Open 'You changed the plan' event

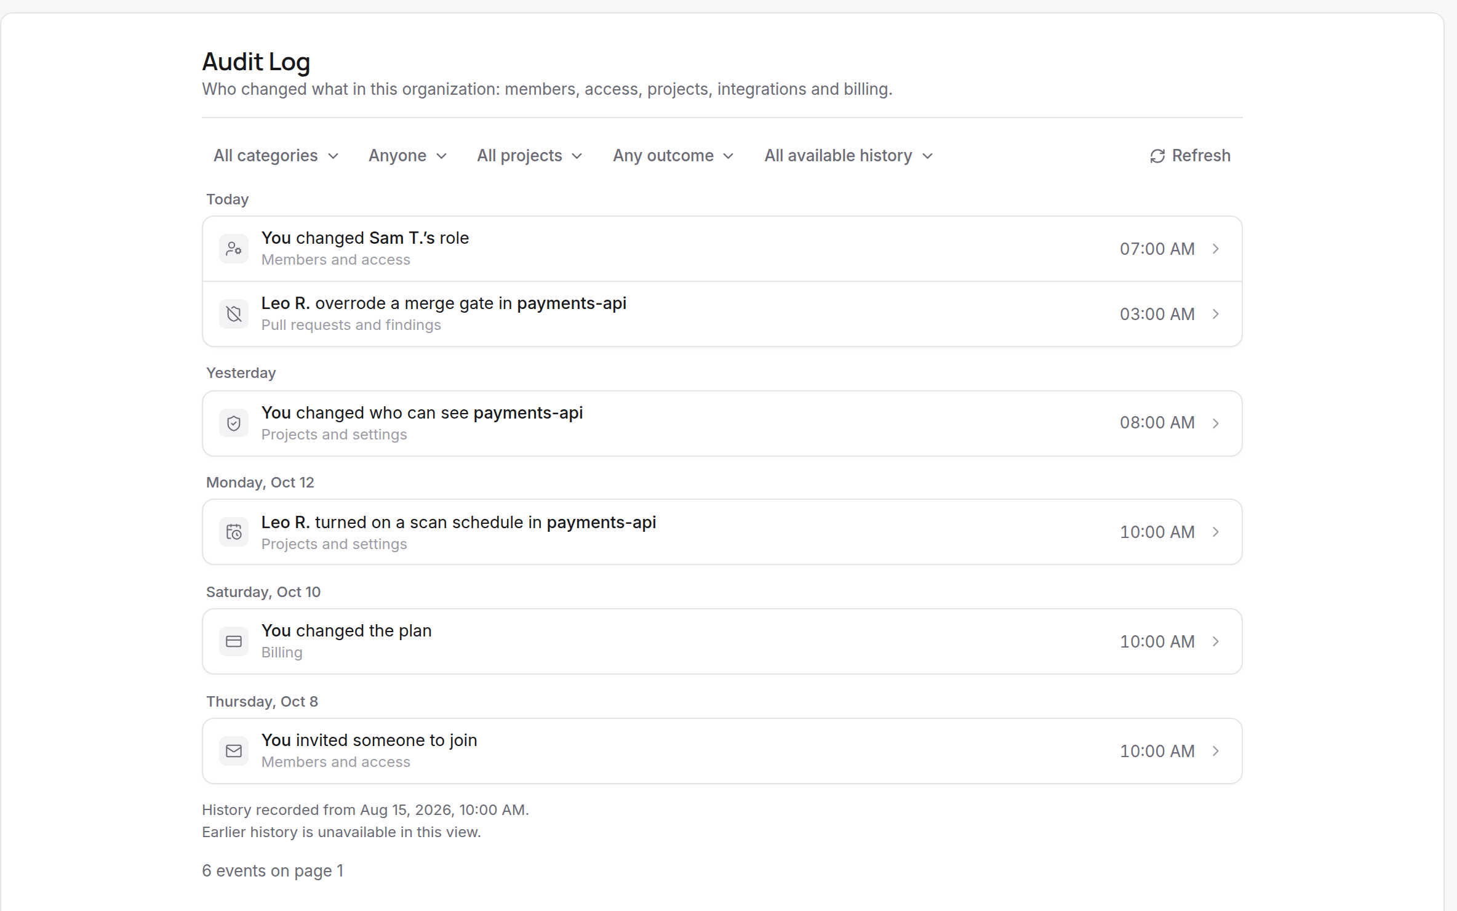(x=722, y=641)
